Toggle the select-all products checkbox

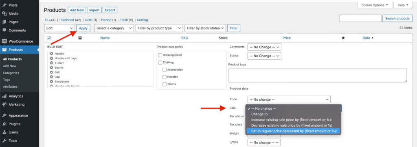pyautogui.click(x=49, y=38)
